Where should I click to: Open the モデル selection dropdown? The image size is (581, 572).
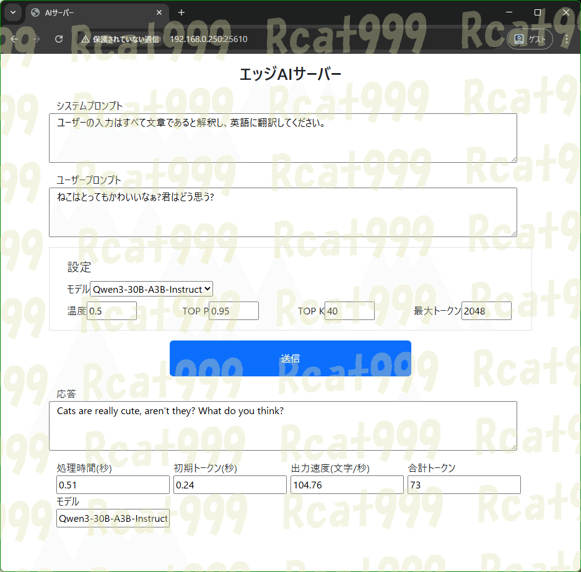tap(152, 288)
